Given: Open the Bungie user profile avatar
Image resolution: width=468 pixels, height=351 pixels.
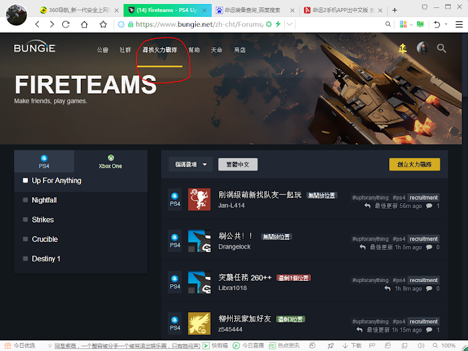Looking at the screenshot, I should [423, 48].
